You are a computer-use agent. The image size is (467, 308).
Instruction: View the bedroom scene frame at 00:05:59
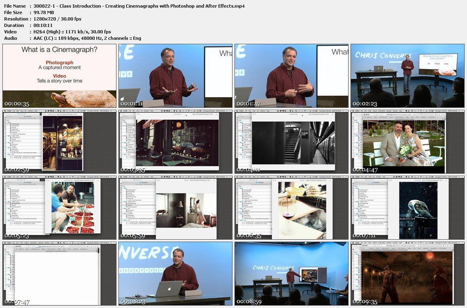[x=175, y=207]
